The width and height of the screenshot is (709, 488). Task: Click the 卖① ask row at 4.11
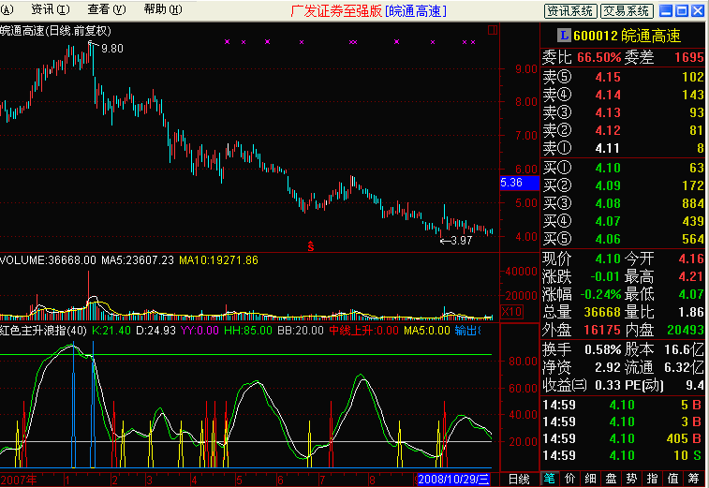623,148
